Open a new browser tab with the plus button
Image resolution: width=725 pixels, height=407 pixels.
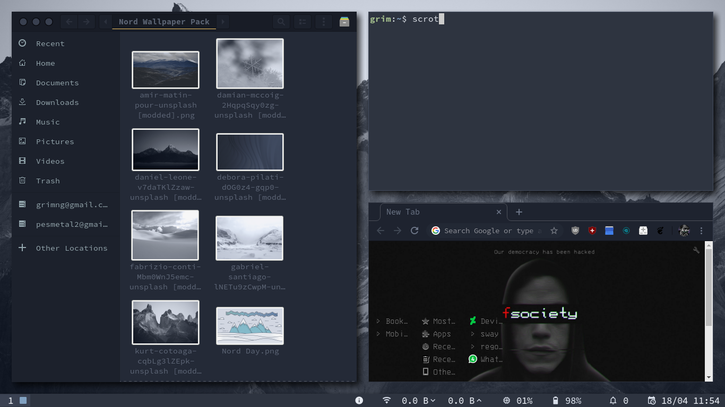click(x=519, y=212)
